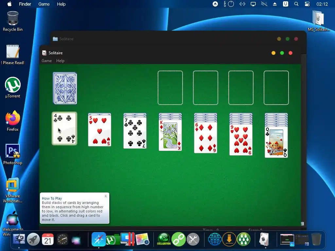
Task: Dismiss the How To Play tip
Action: (x=106, y=196)
